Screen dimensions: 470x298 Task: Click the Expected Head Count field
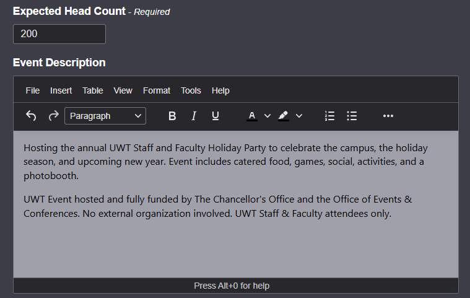[59, 34]
